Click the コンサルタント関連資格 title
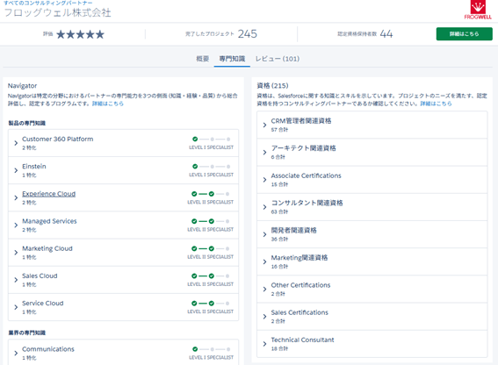 click(307, 203)
